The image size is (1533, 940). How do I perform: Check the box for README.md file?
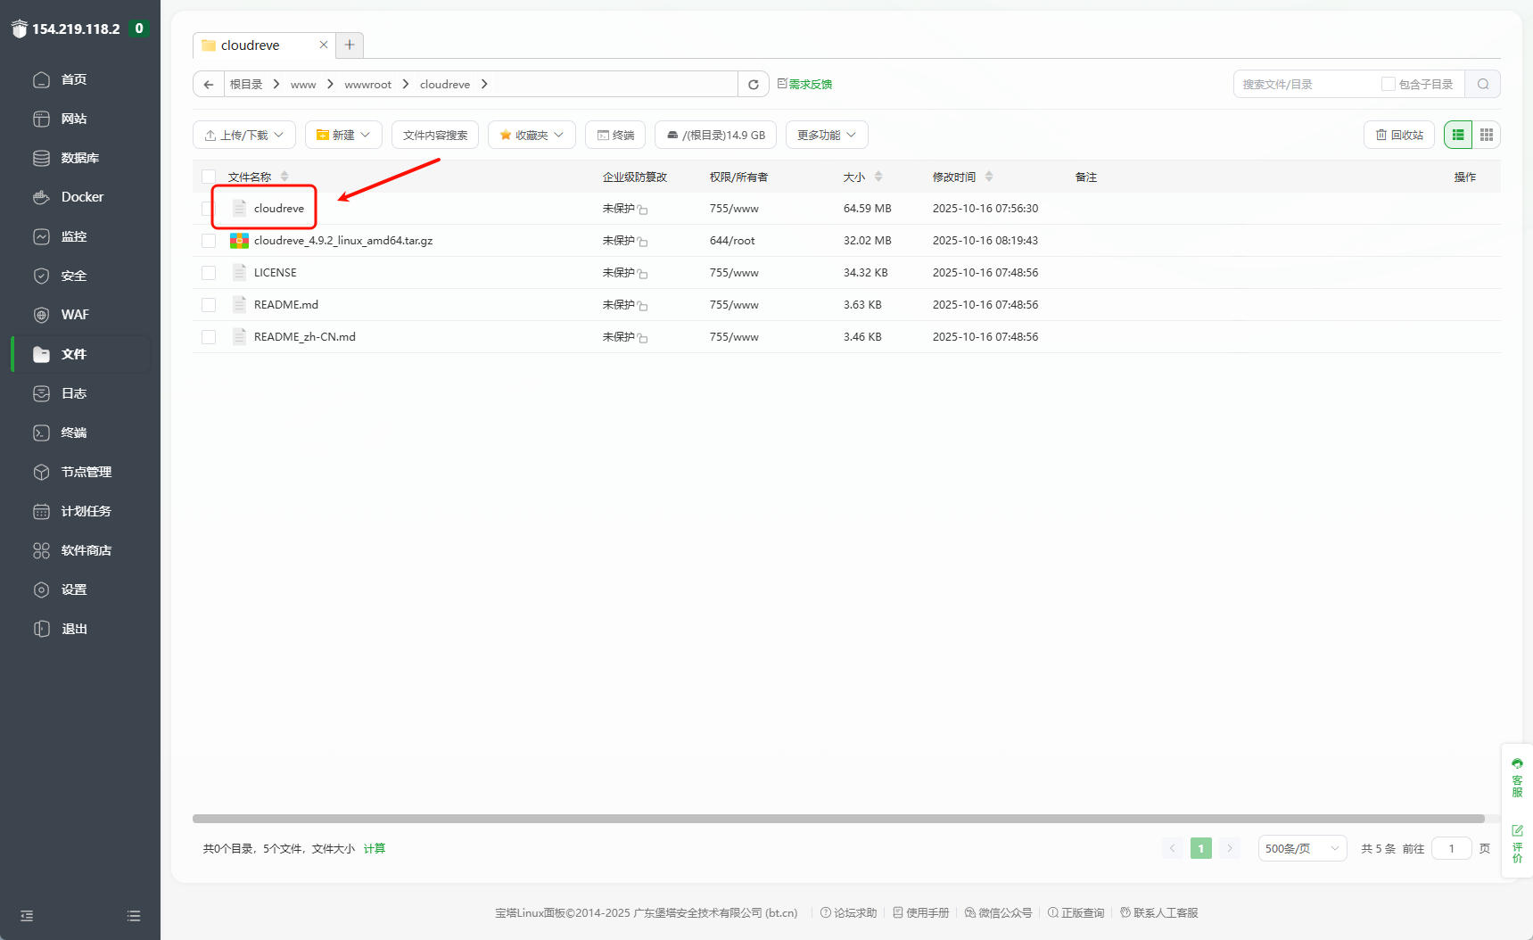point(209,305)
